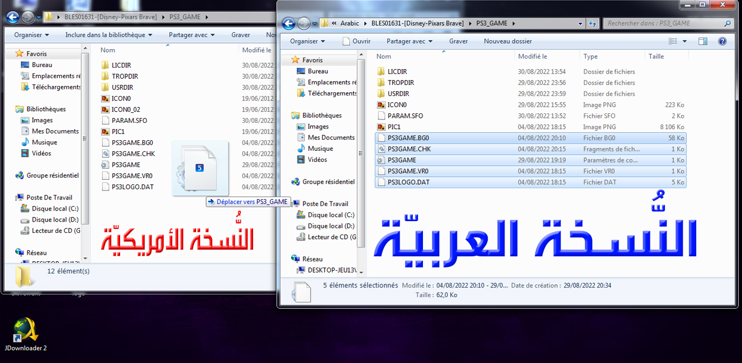Sort by Modifié le column in right window
742x363 pixels.
coord(532,56)
